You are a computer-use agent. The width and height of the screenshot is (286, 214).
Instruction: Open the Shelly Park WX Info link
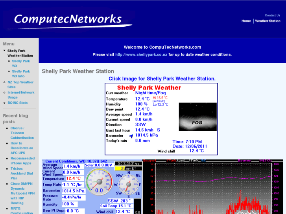21,73
